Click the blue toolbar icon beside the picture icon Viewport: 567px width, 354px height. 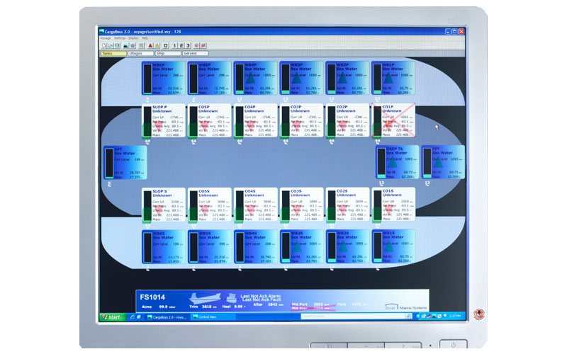[133, 45]
